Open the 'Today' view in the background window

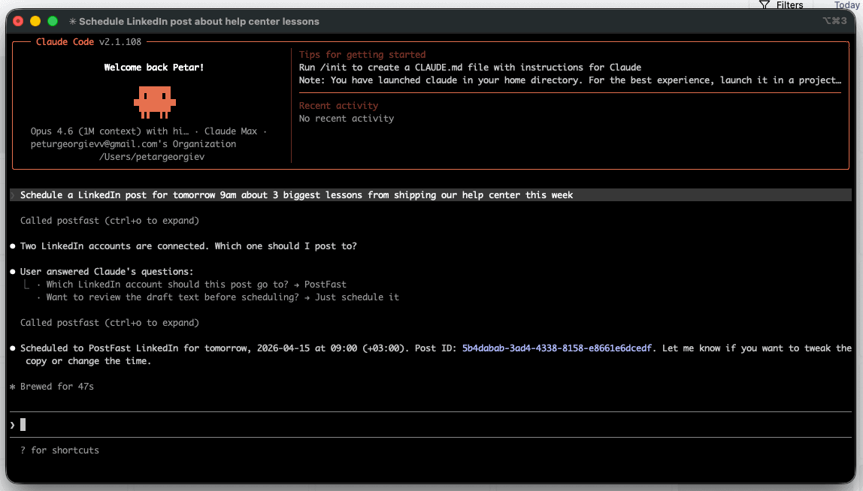click(846, 5)
